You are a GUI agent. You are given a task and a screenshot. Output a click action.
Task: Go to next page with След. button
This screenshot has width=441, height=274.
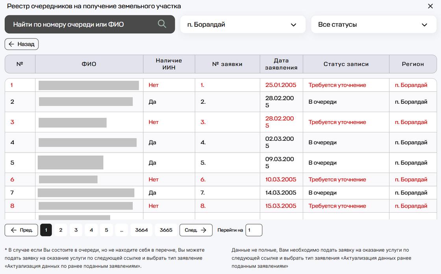point(196,230)
